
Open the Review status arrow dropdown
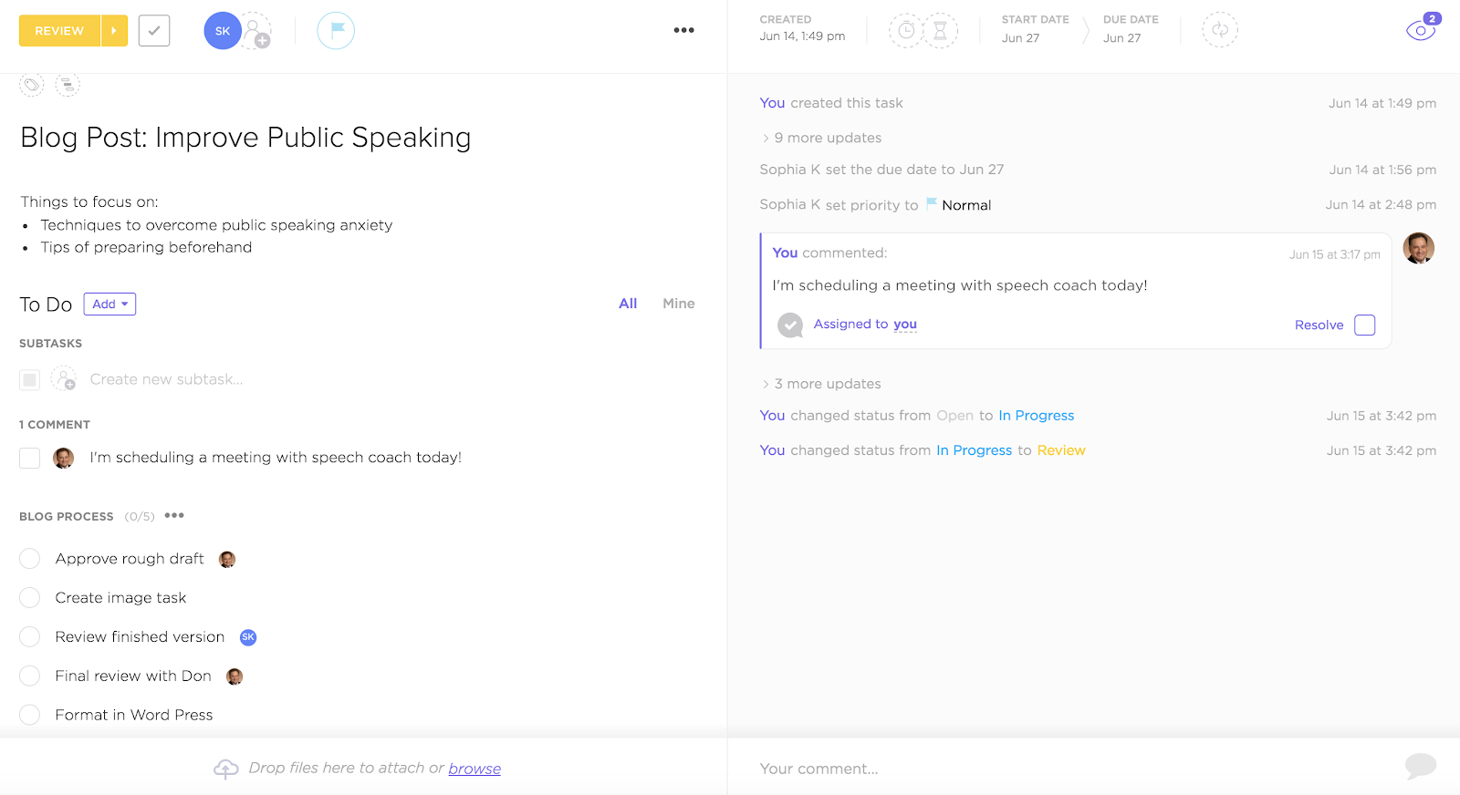[114, 31]
